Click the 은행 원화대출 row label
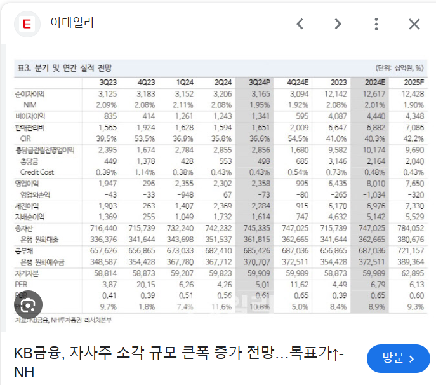The width and height of the screenshot is (436, 385). point(39,240)
